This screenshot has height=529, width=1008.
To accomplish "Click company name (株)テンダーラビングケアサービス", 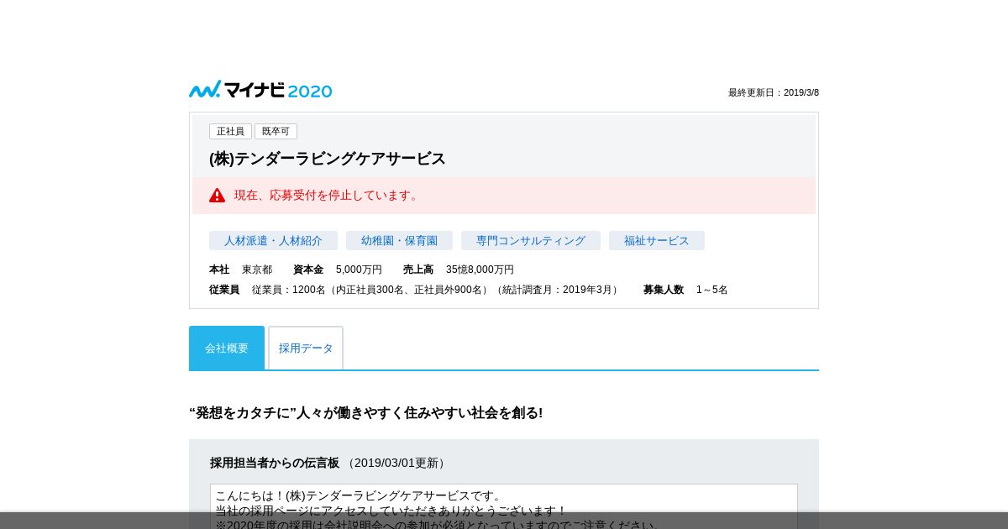I will pyautogui.click(x=328, y=159).
